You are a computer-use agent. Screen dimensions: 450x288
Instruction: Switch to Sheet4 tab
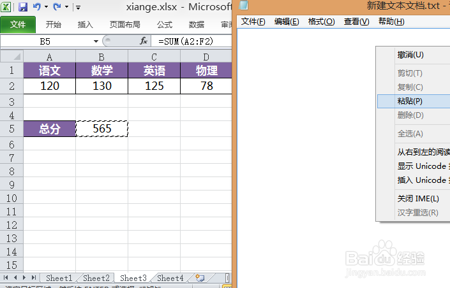pos(170,278)
